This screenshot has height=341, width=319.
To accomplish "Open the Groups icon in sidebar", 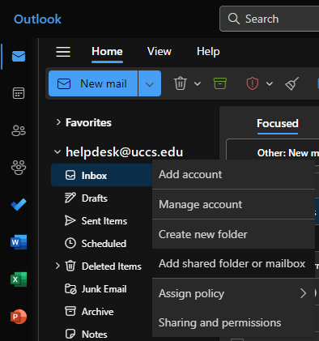I will [x=19, y=168].
